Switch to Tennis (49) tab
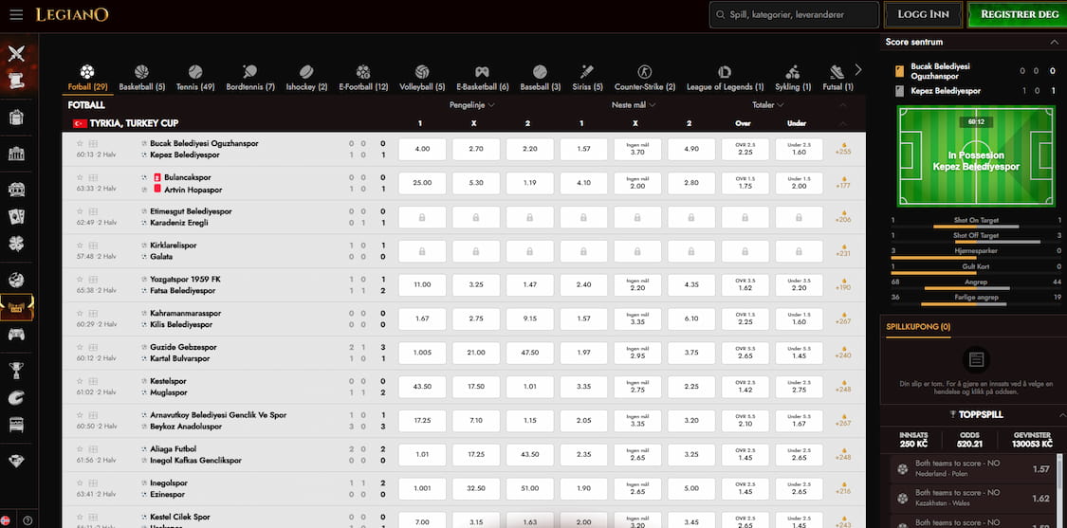 (195, 79)
